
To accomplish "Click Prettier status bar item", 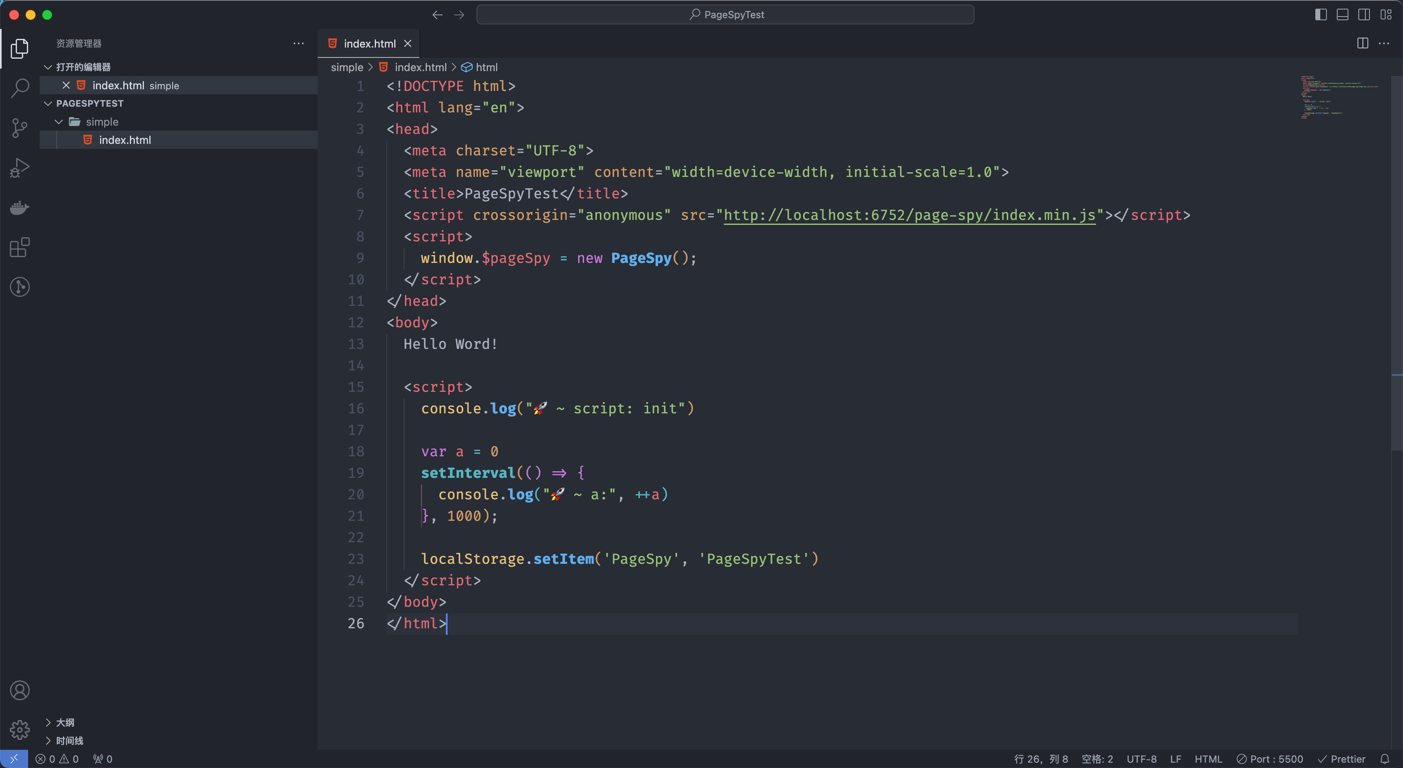I will point(1341,759).
